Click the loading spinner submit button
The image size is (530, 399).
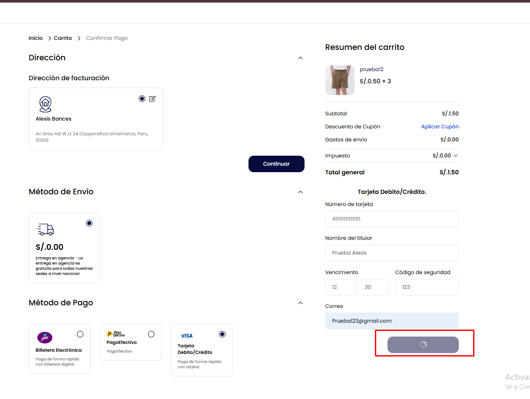tap(423, 344)
